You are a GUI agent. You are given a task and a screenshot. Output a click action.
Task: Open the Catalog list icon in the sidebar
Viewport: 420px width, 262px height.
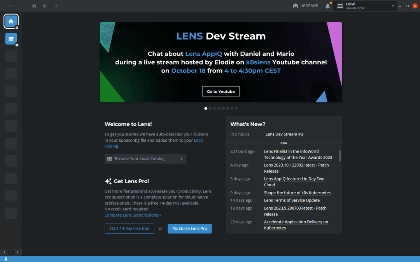(x=11, y=39)
